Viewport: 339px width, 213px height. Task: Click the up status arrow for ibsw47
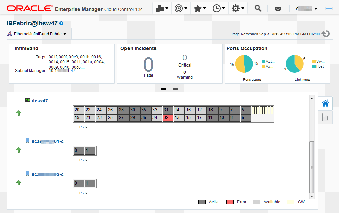tap(19, 113)
